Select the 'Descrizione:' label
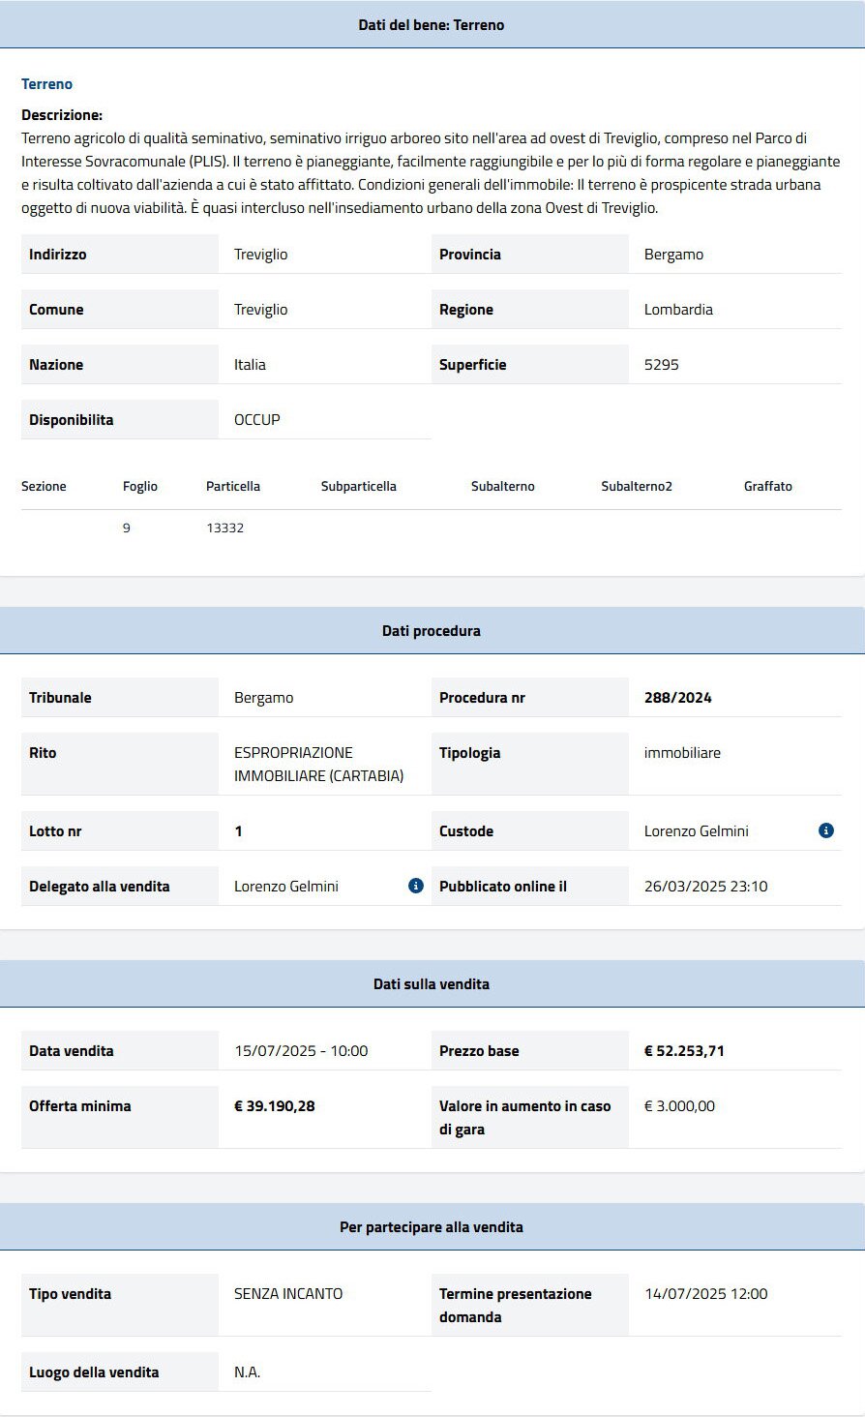 [x=62, y=115]
